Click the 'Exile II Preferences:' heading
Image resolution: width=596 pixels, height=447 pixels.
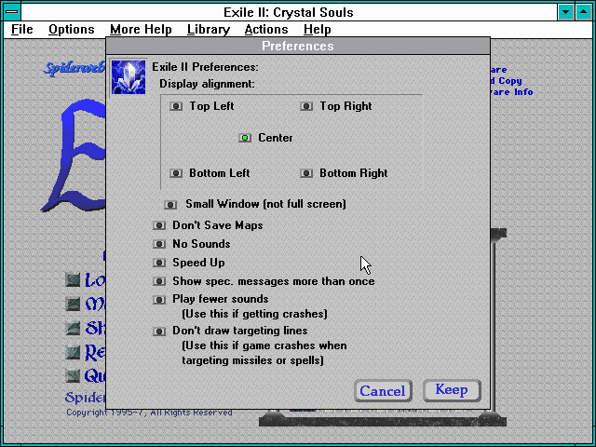(x=205, y=67)
